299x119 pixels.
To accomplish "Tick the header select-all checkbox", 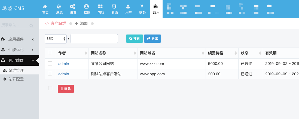I will (50, 53).
